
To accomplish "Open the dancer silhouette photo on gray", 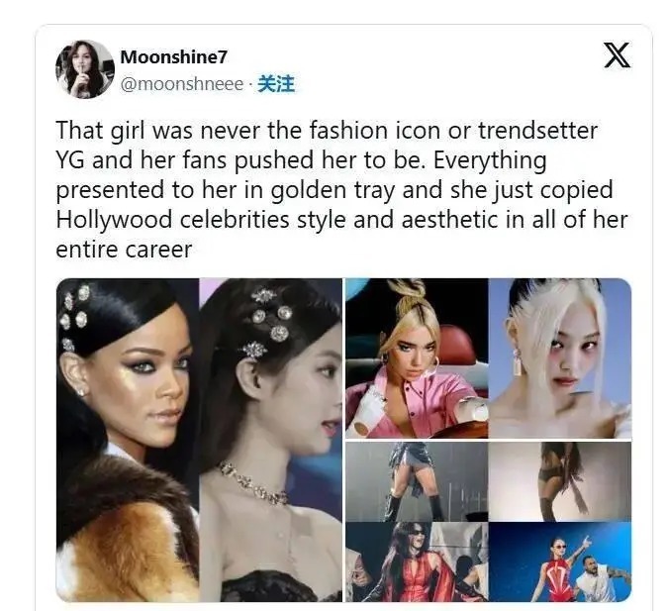I will pyautogui.click(x=560, y=481).
